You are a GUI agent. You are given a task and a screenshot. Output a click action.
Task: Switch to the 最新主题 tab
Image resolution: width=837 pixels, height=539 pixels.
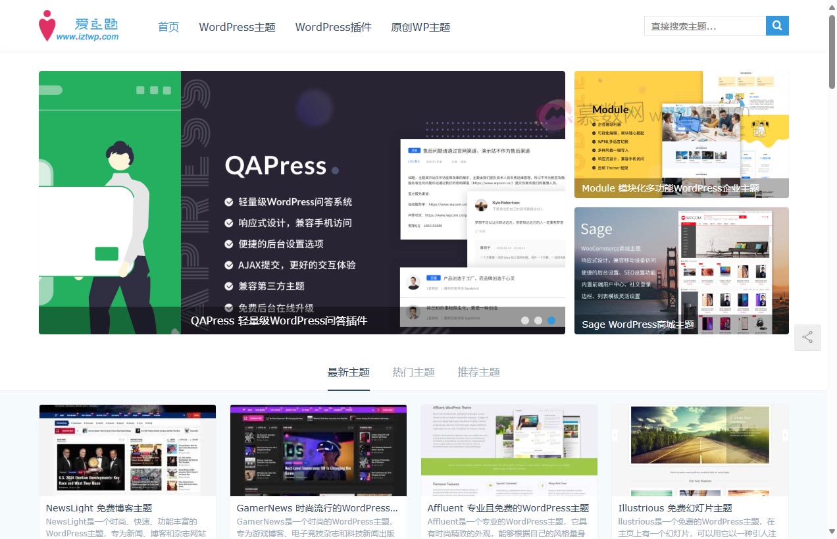coord(348,372)
